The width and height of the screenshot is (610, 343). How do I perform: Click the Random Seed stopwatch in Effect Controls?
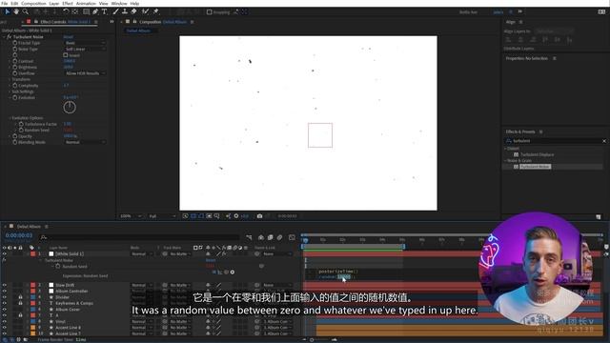click(x=21, y=130)
